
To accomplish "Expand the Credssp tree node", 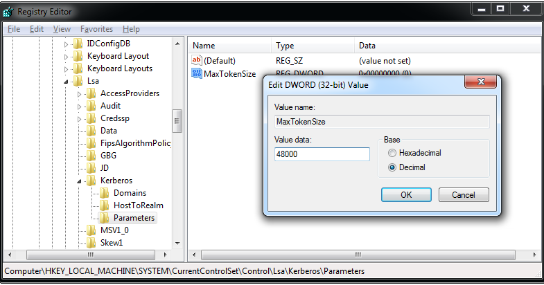I will (79, 119).
